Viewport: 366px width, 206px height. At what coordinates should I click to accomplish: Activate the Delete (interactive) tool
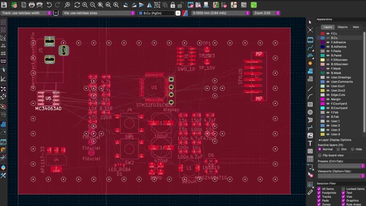pyautogui.click(x=310, y=175)
